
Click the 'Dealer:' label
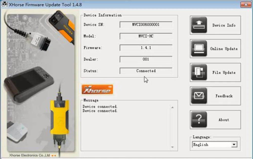91,59
